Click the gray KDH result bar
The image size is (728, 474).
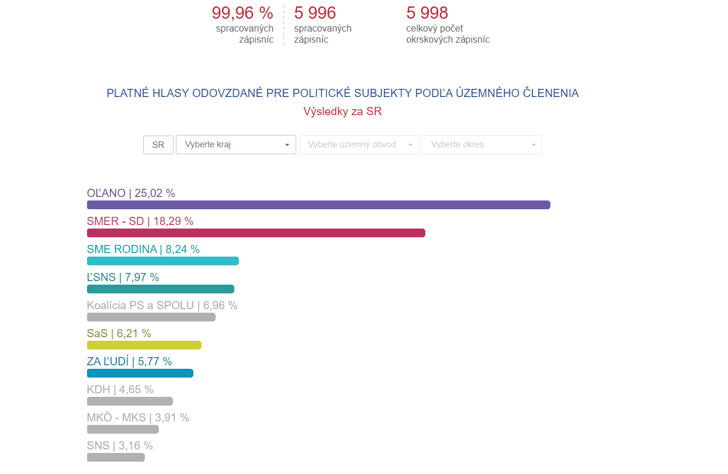tap(130, 401)
